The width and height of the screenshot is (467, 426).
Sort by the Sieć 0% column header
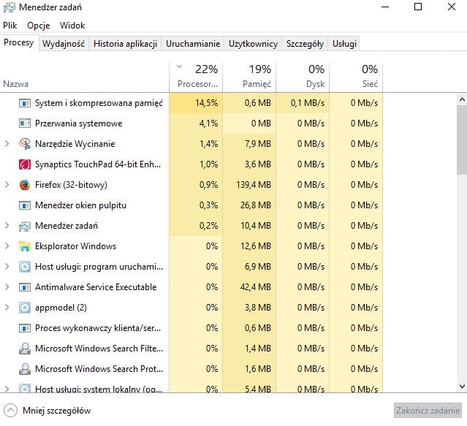[x=356, y=77]
